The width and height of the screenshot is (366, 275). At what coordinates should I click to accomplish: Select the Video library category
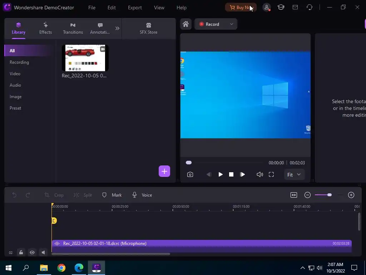[15, 74]
